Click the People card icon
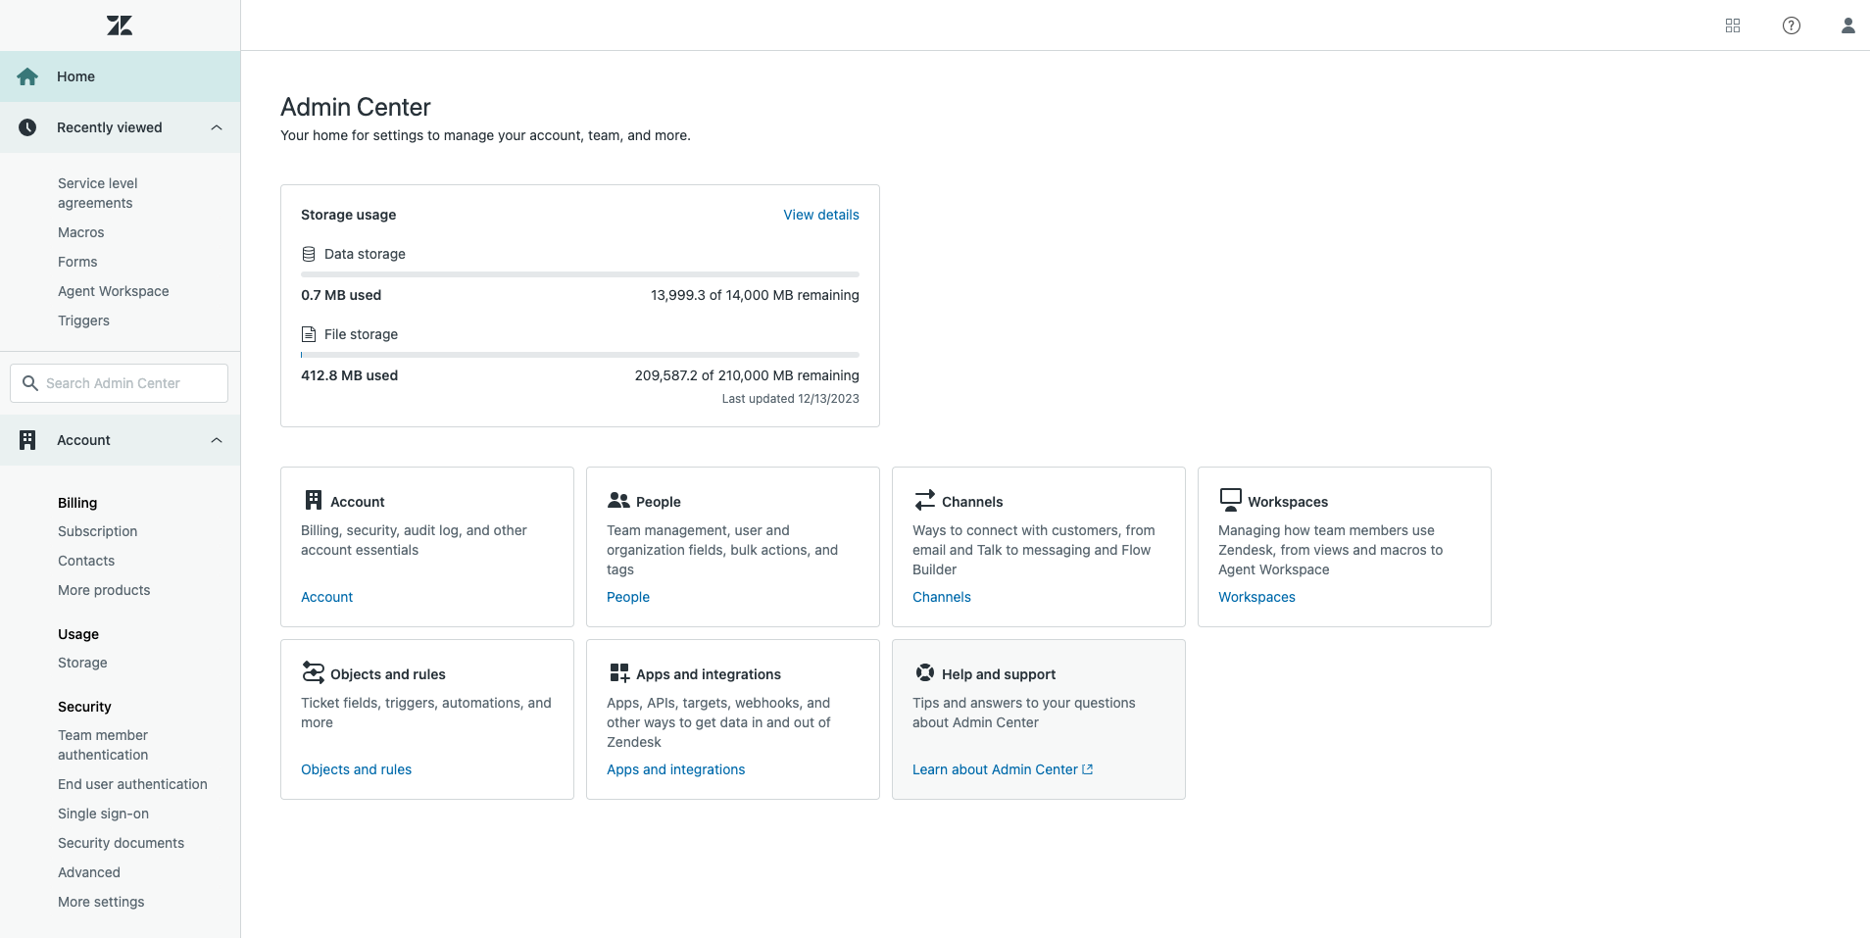The width and height of the screenshot is (1870, 938). 618,500
